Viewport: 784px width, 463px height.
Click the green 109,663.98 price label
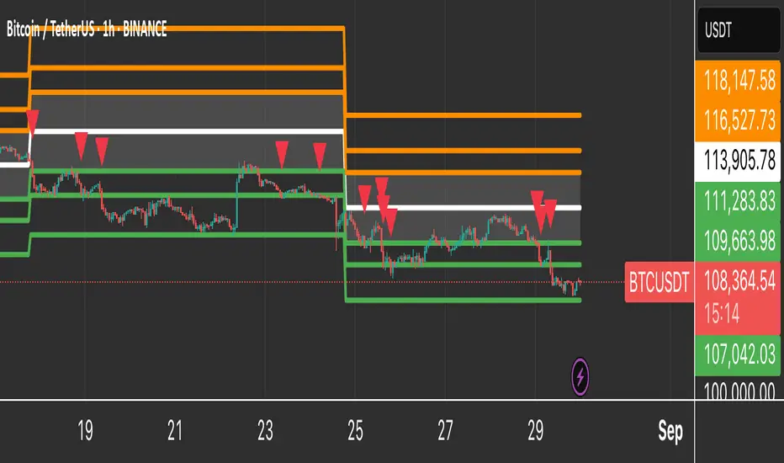coord(739,242)
